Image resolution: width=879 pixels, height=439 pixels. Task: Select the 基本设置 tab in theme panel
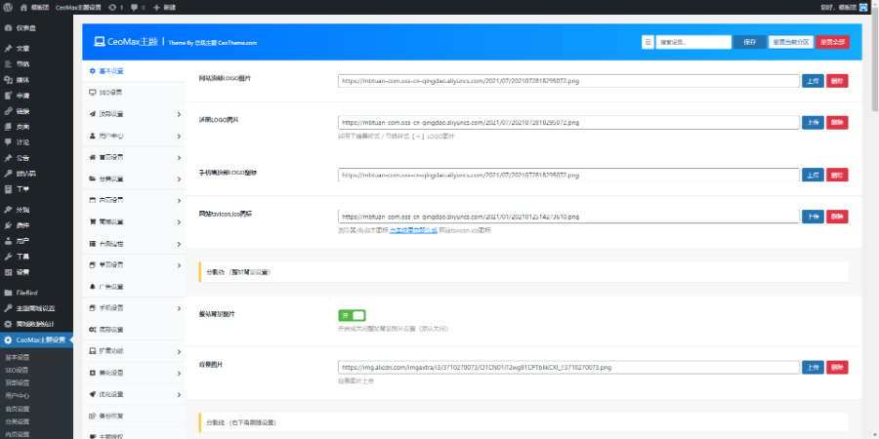(110, 71)
